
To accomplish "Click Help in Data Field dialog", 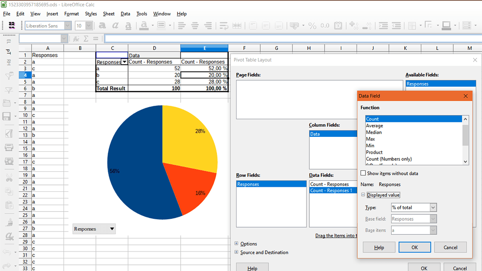I will pyautogui.click(x=379, y=247).
